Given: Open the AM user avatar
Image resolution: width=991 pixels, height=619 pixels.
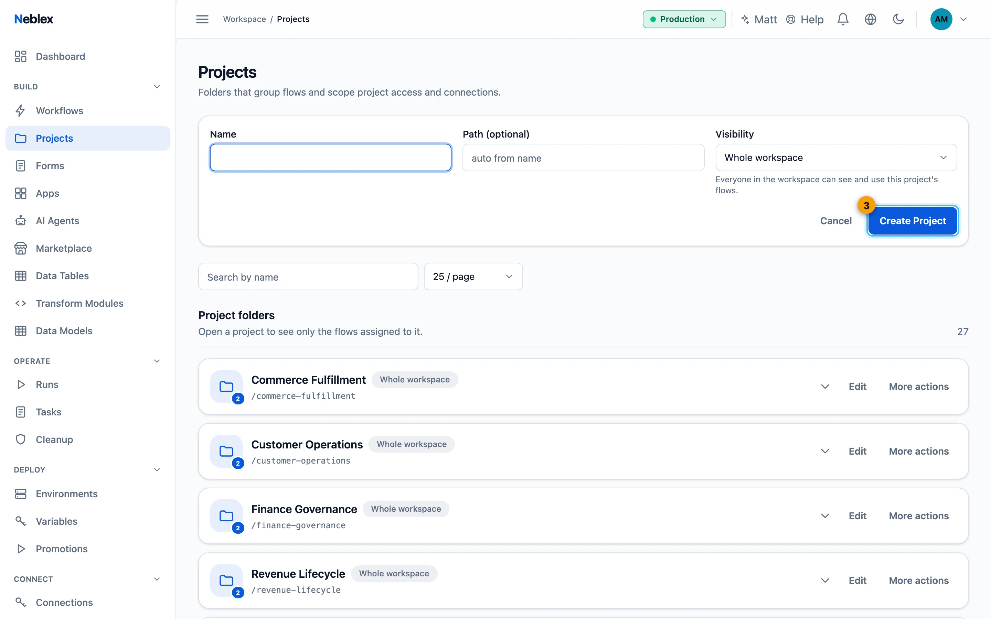Looking at the screenshot, I should point(941,19).
